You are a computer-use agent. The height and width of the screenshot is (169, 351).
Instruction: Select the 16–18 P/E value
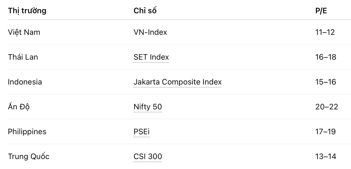pyautogui.click(x=326, y=57)
